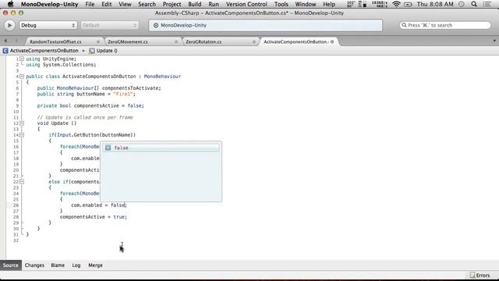Open the Debug configuration dropdown
Screen dimensions: 499x281
click(48, 25)
